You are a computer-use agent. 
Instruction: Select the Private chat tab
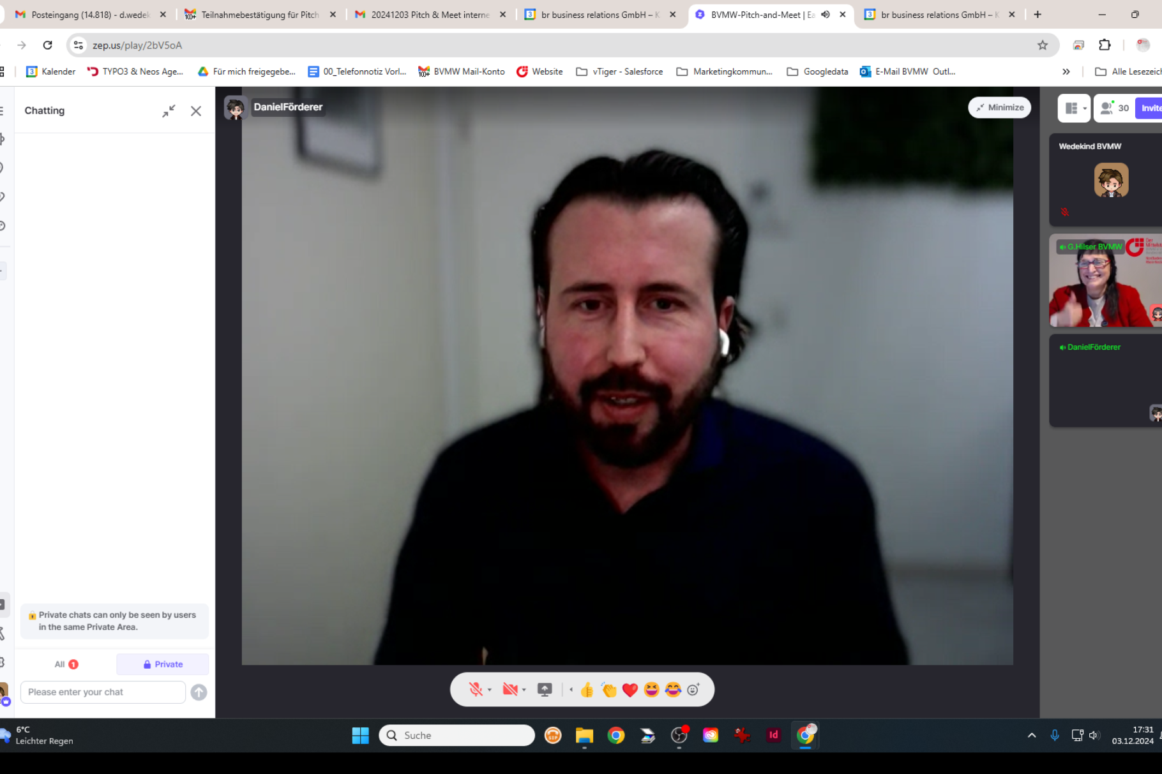click(163, 664)
